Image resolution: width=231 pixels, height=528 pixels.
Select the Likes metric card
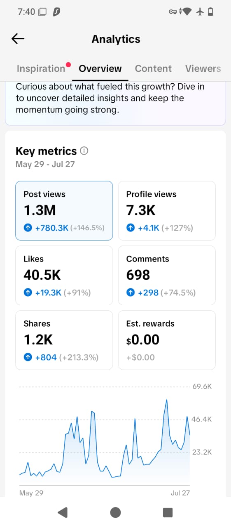pos(64,275)
